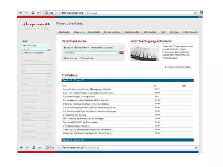Click the Firmendatenbank page title
Image resolution: width=223 pixels, height=167 pixels.
pos(69,24)
